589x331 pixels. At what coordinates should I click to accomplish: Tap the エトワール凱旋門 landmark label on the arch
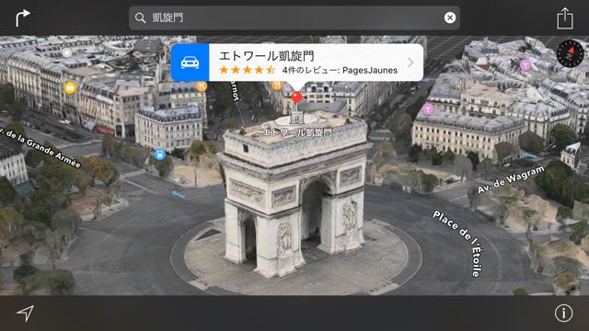[x=296, y=132]
